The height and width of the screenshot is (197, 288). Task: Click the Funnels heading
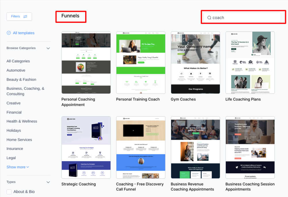pyautogui.click(x=70, y=16)
